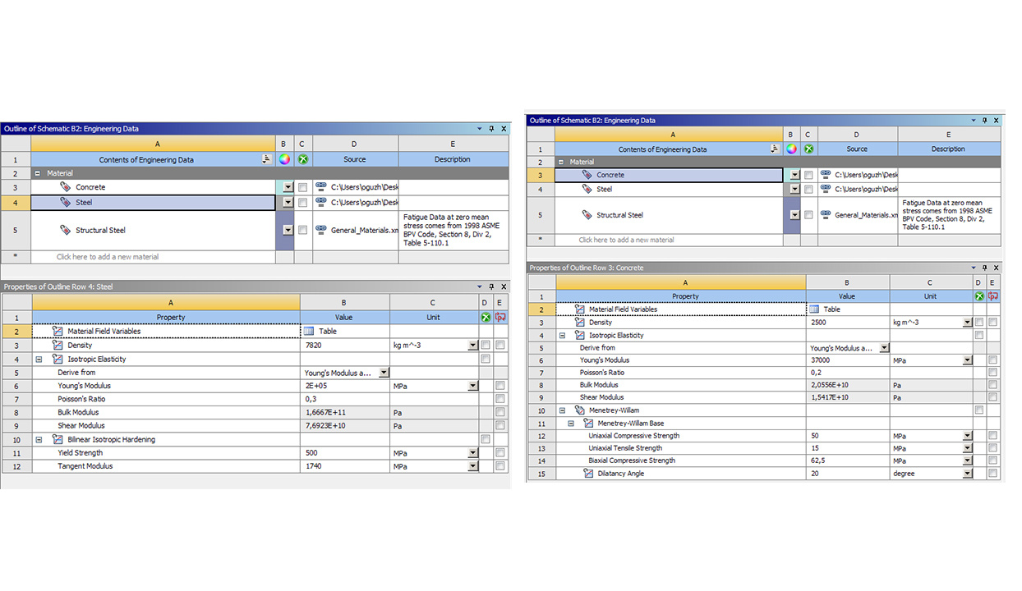Viewport: 1022px width, 591px height.
Task: Click the Bilinear Isotropic Hardening property icon
Action: pyautogui.click(x=58, y=439)
